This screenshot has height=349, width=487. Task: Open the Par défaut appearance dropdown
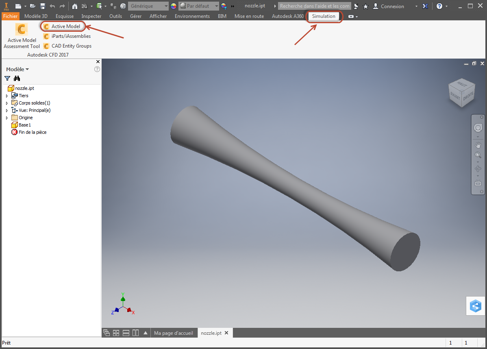pyautogui.click(x=199, y=6)
